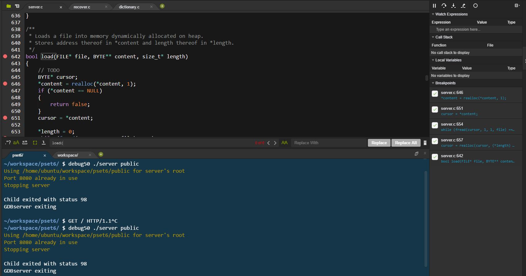Toggle the underlined-arrow icon in the search bar
Image resolution: width=526 pixels, height=276 pixels.
coord(44,143)
